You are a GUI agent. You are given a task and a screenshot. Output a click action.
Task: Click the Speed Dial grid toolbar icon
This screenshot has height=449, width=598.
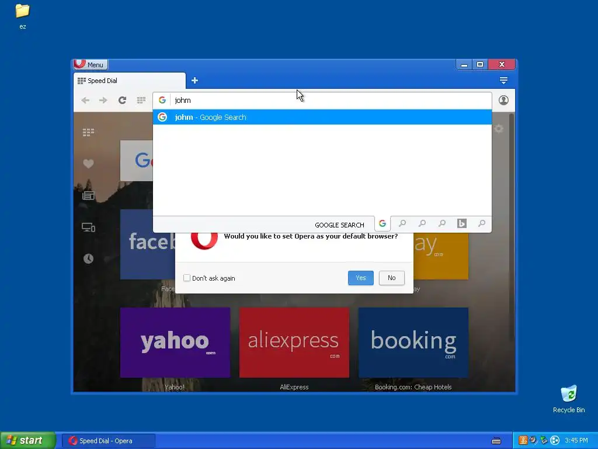click(x=141, y=100)
